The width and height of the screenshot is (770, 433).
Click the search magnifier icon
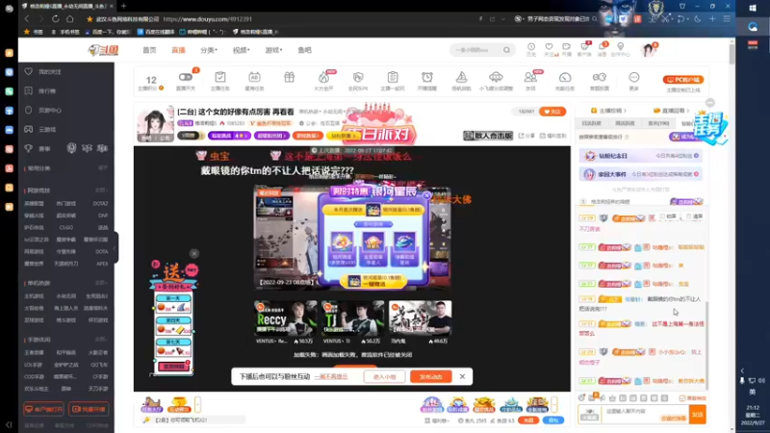506,50
